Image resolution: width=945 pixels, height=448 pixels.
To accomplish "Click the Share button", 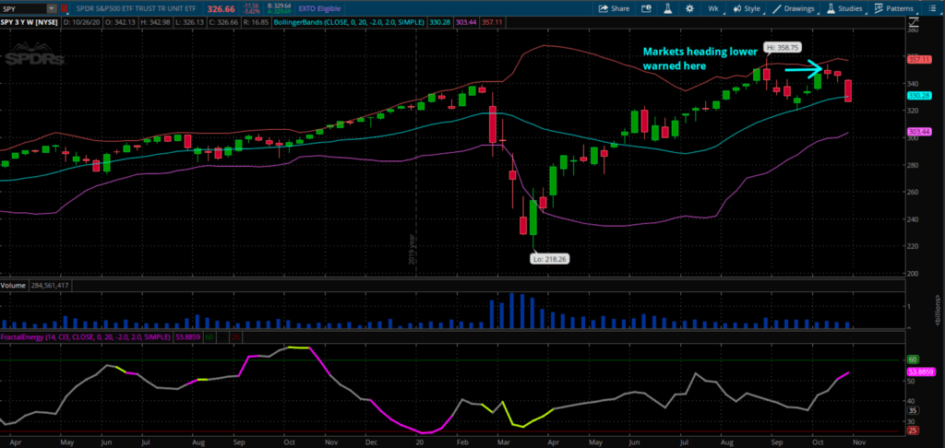I will pyautogui.click(x=614, y=8).
